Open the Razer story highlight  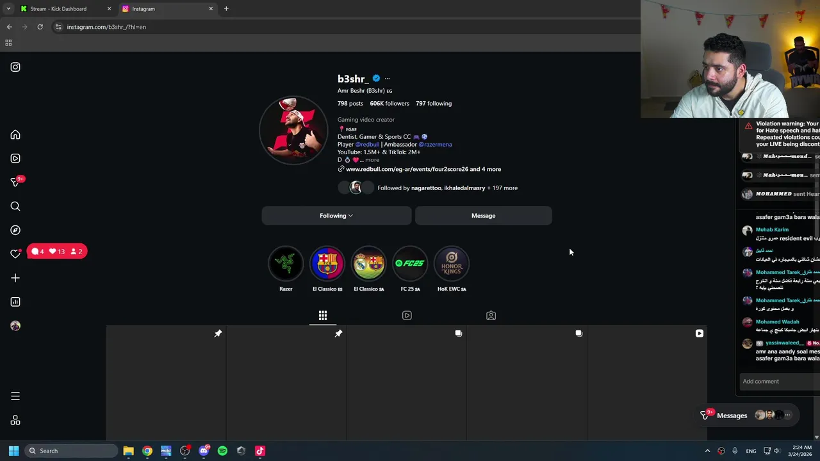pos(286,263)
